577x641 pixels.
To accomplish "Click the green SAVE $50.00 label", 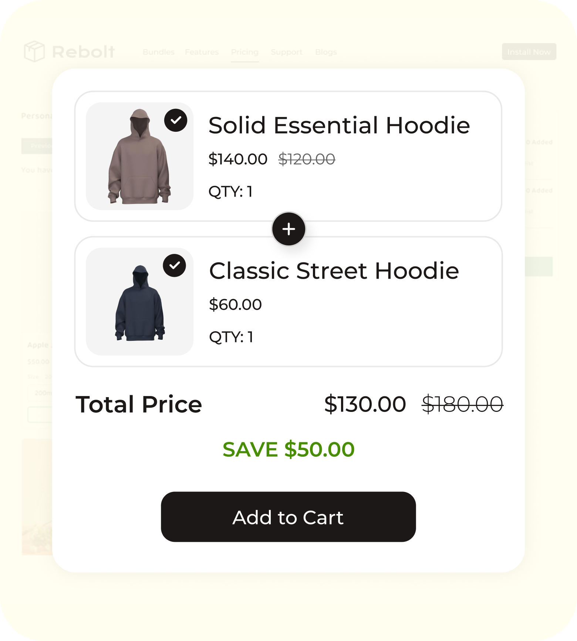I will (x=288, y=449).
